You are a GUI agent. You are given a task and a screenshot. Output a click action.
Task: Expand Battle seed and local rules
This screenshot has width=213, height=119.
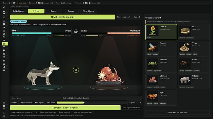pos(177,112)
